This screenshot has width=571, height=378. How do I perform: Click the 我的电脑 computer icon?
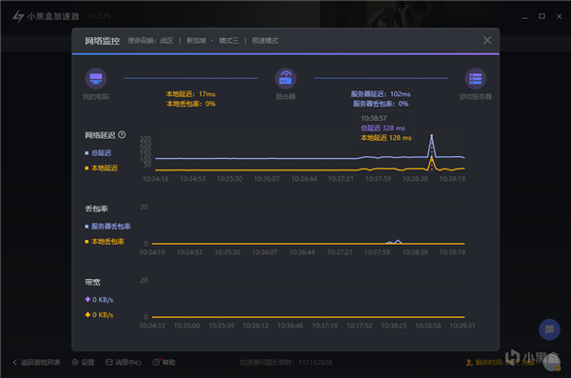tap(96, 78)
